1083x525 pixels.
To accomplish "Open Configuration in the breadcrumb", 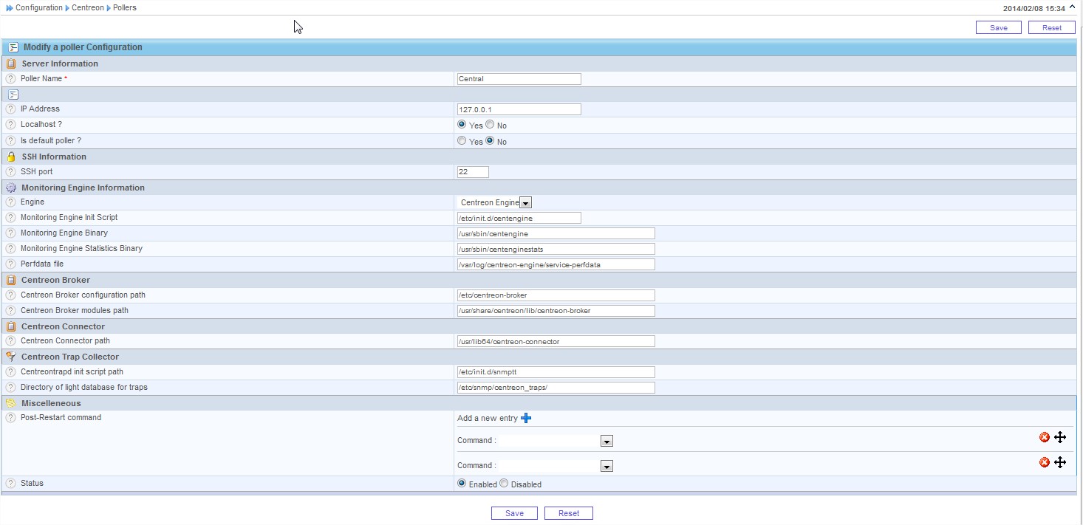I will pos(38,7).
